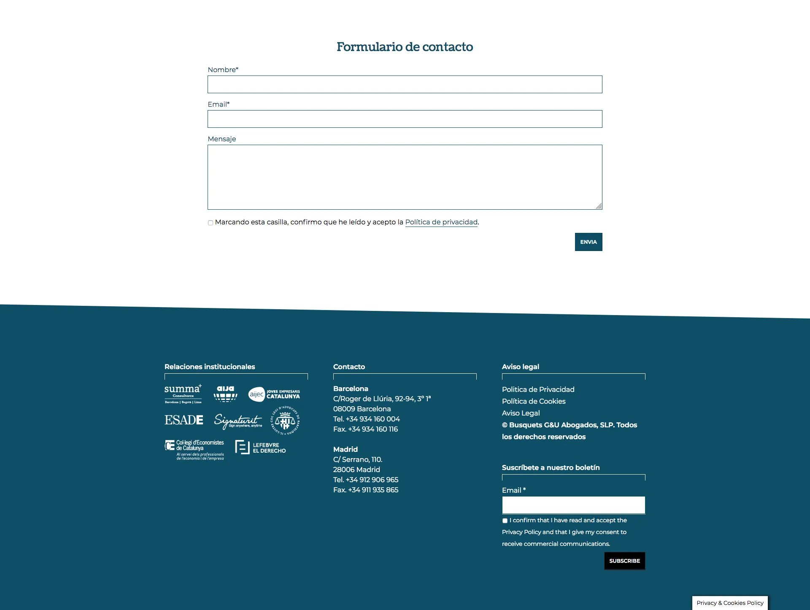The width and height of the screenshot is (810, 610).
Task: Click the Email newsletter input field
Action: tap(573, 505)
